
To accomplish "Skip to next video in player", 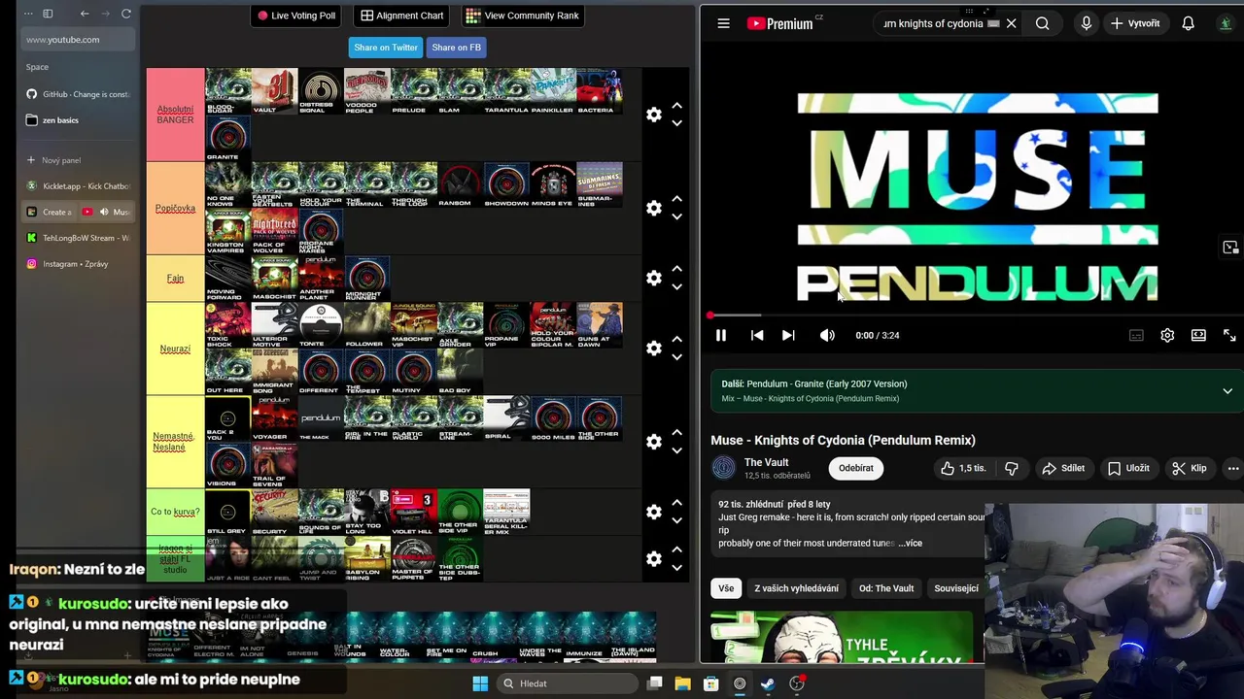I will coord(788,335).
